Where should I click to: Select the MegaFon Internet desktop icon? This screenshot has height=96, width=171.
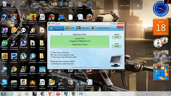(x=5, y=45)
